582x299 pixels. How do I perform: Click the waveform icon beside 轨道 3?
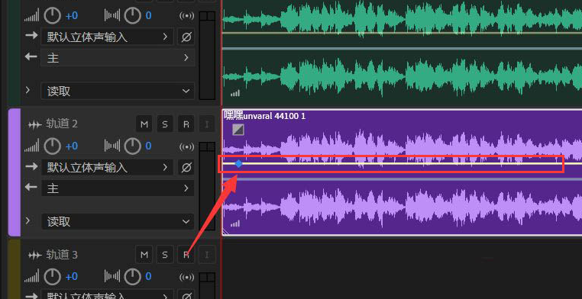[x=35, y=255]
